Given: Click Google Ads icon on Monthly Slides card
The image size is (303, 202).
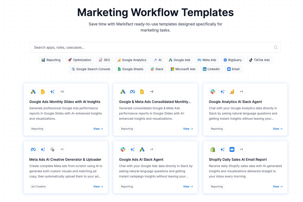Looking at the screenshot, I should tap(33, 92).
